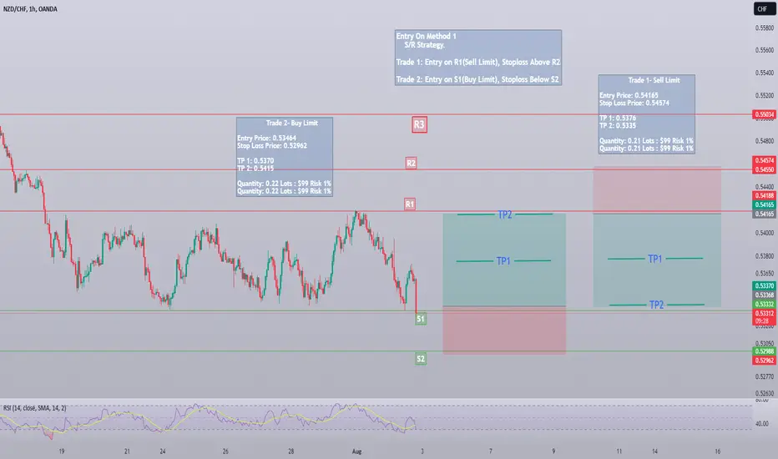Viewport: 778px width, 459px height.
Task: Select the S1 support label
Action: [x=420, y=319]
